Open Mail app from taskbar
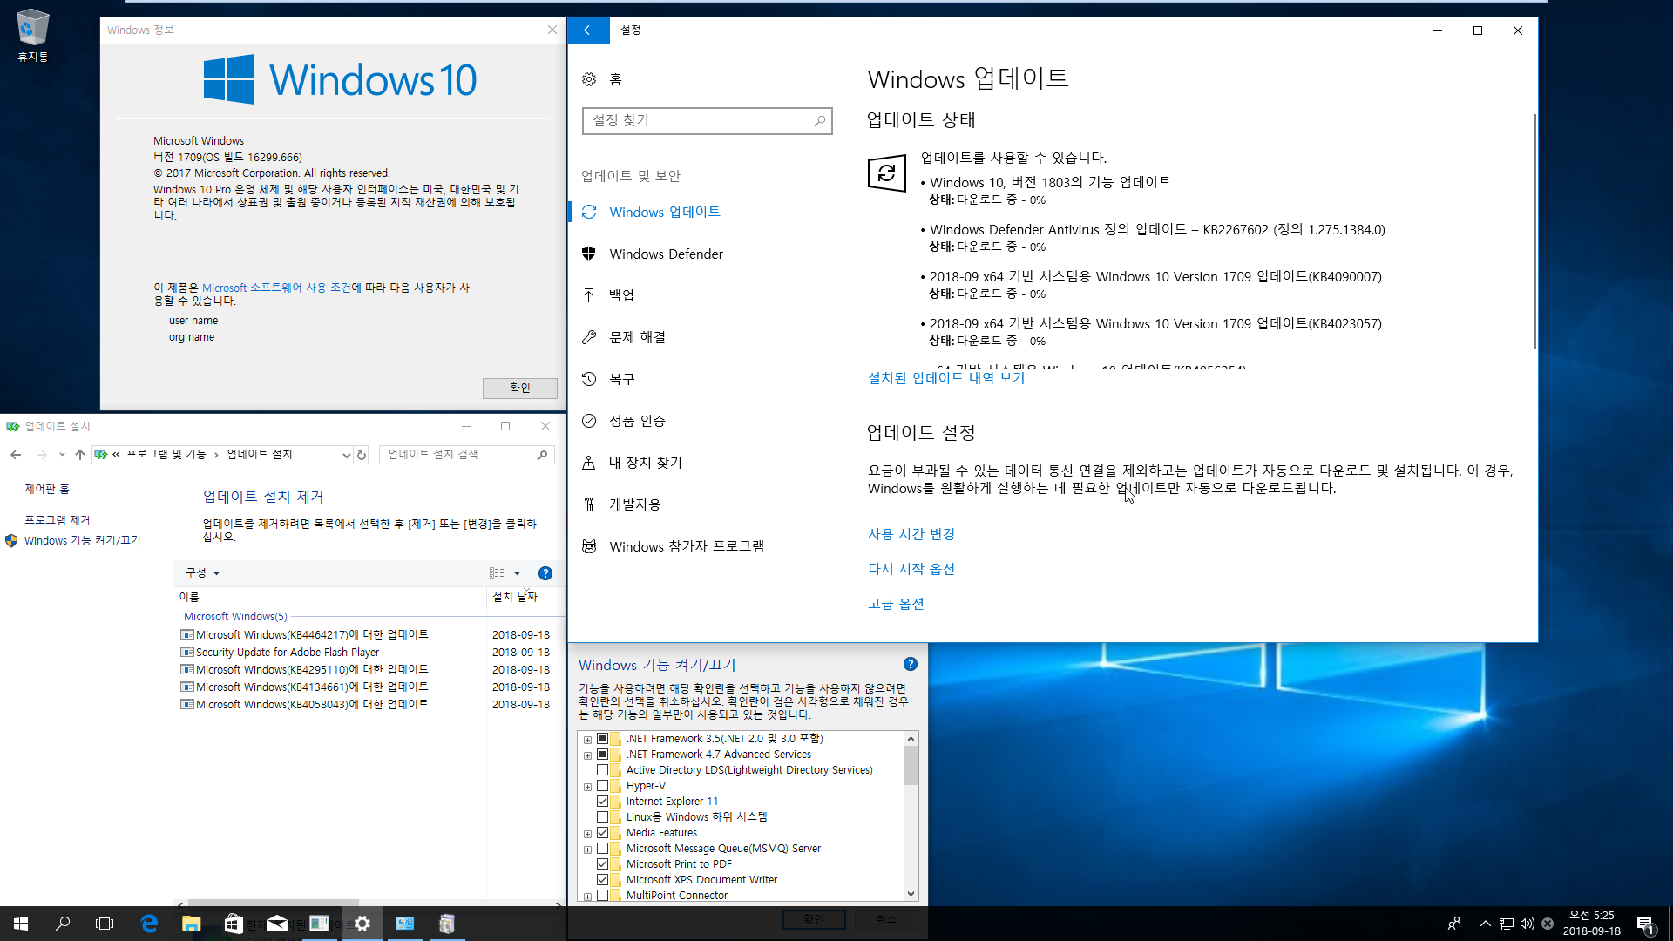 (276, 924)
